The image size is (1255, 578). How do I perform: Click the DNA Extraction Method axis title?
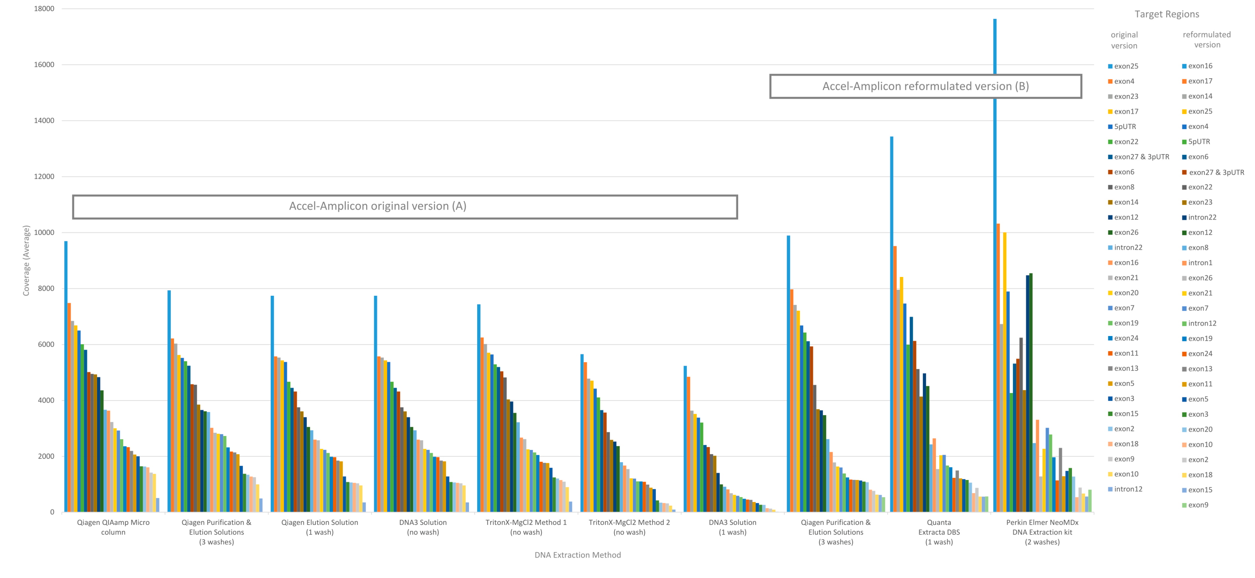(577, 555)
